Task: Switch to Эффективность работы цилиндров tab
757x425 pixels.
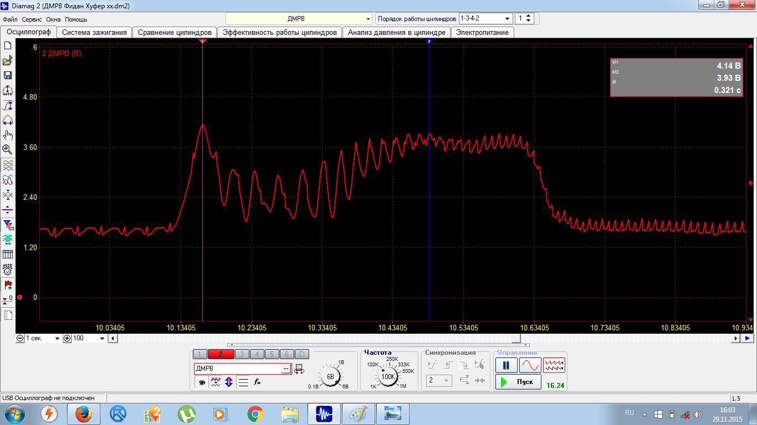Action: (280, 33)
